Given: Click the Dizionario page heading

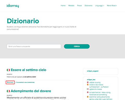Looking at the screenshot, I should [x=23, y=21].
